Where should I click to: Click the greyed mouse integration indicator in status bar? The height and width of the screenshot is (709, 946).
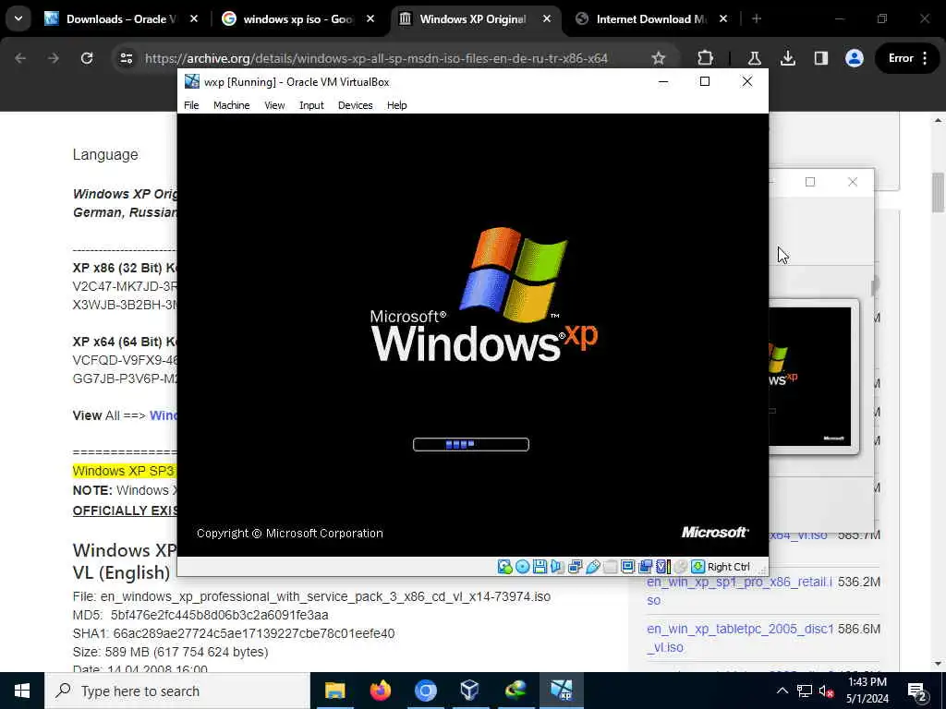pos(681,567)
